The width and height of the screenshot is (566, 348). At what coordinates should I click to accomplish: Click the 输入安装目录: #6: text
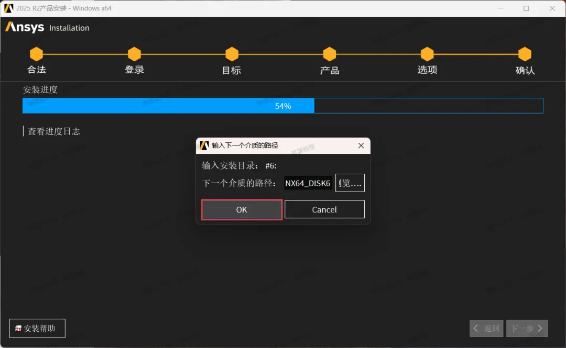[x=239, y=165]
